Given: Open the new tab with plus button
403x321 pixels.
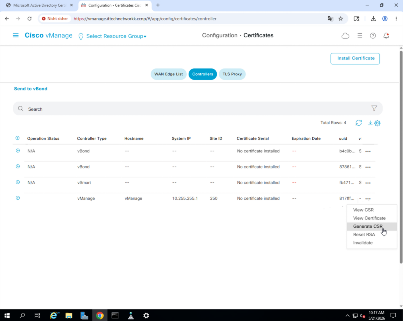Looking at the screenshot, I should coord(158,5).
